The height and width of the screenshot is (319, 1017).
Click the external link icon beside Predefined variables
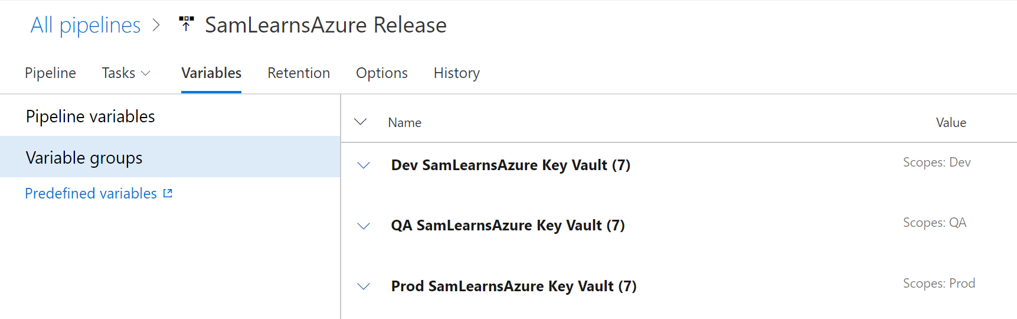coord(168,193)
